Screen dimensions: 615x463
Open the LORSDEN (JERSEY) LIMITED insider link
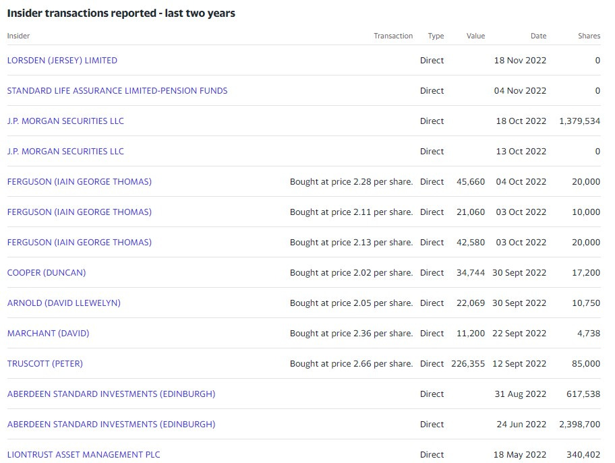point(62,61)
